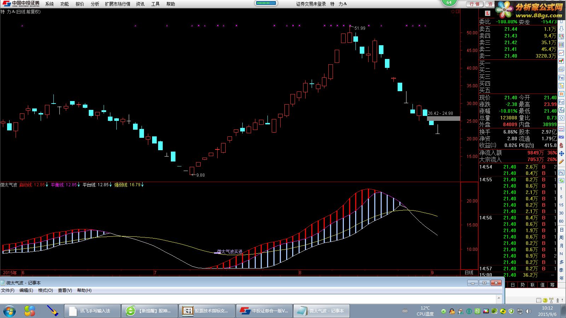Select the 筹 tab below trade list
This screenshot has width=566, height=318.
[552, 285]
